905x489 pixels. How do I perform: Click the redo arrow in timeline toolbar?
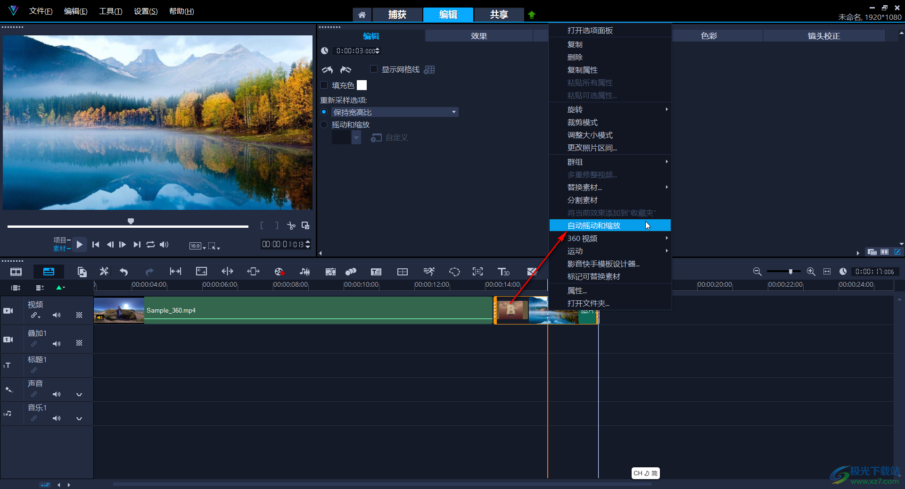[x=149, y=272]
